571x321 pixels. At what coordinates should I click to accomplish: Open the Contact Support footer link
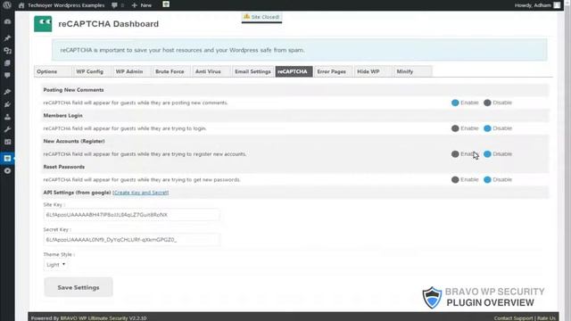click(x=514, y=318)
